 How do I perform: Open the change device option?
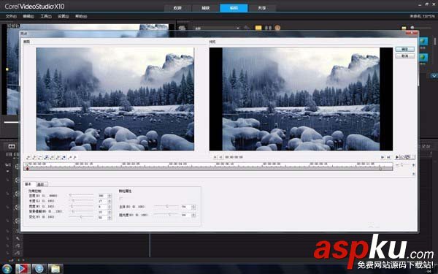pyautogui.click(x=412, y=157)
